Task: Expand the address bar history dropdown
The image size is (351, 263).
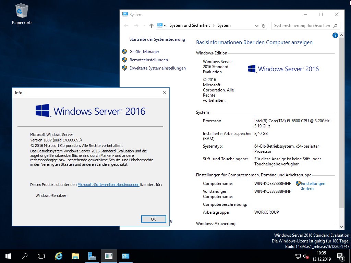Action: [x=257, y=26]
